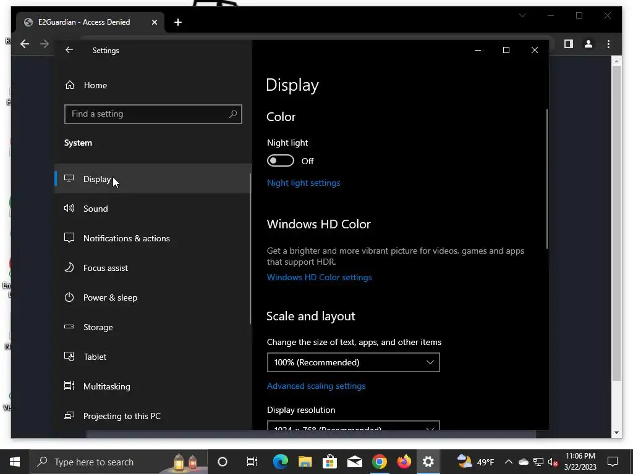Viewport: 633px width, 474px height.
Task: Click Chrome's back navigation arrow
Action: pyautogui.click(x=25, y=44)
